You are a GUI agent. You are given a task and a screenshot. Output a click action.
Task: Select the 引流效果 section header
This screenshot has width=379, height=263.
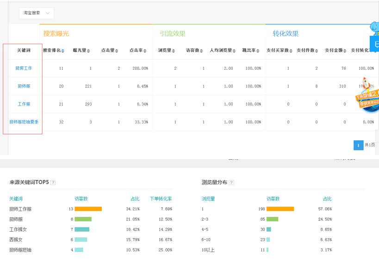tap(173, 34)
